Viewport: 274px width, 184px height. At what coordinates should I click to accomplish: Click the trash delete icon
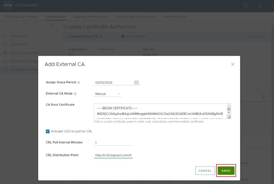pyautogui.click(x=264, y=97)
